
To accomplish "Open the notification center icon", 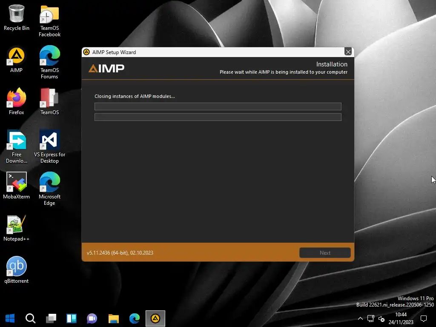I will click(x=424, y=318).
